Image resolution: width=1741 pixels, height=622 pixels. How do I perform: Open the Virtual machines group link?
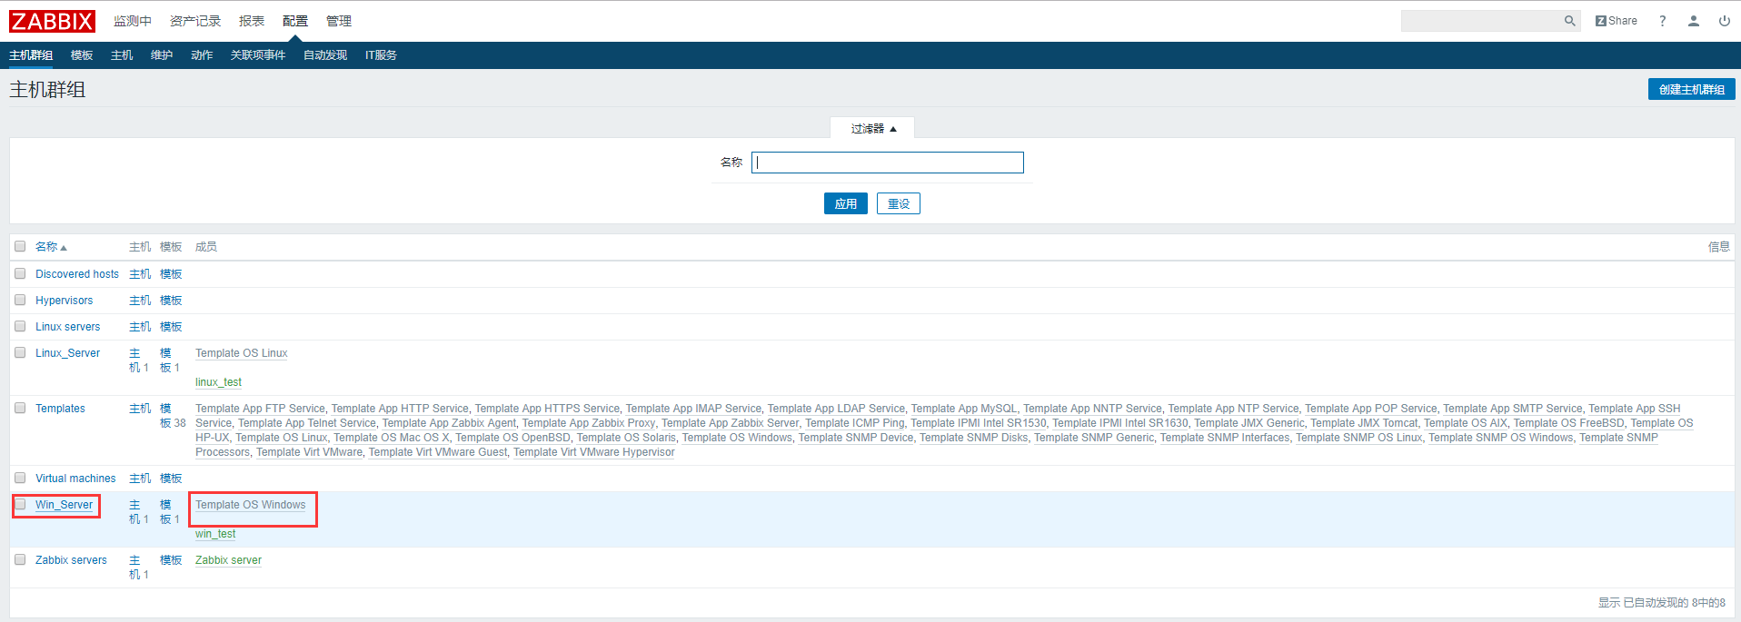75,479
